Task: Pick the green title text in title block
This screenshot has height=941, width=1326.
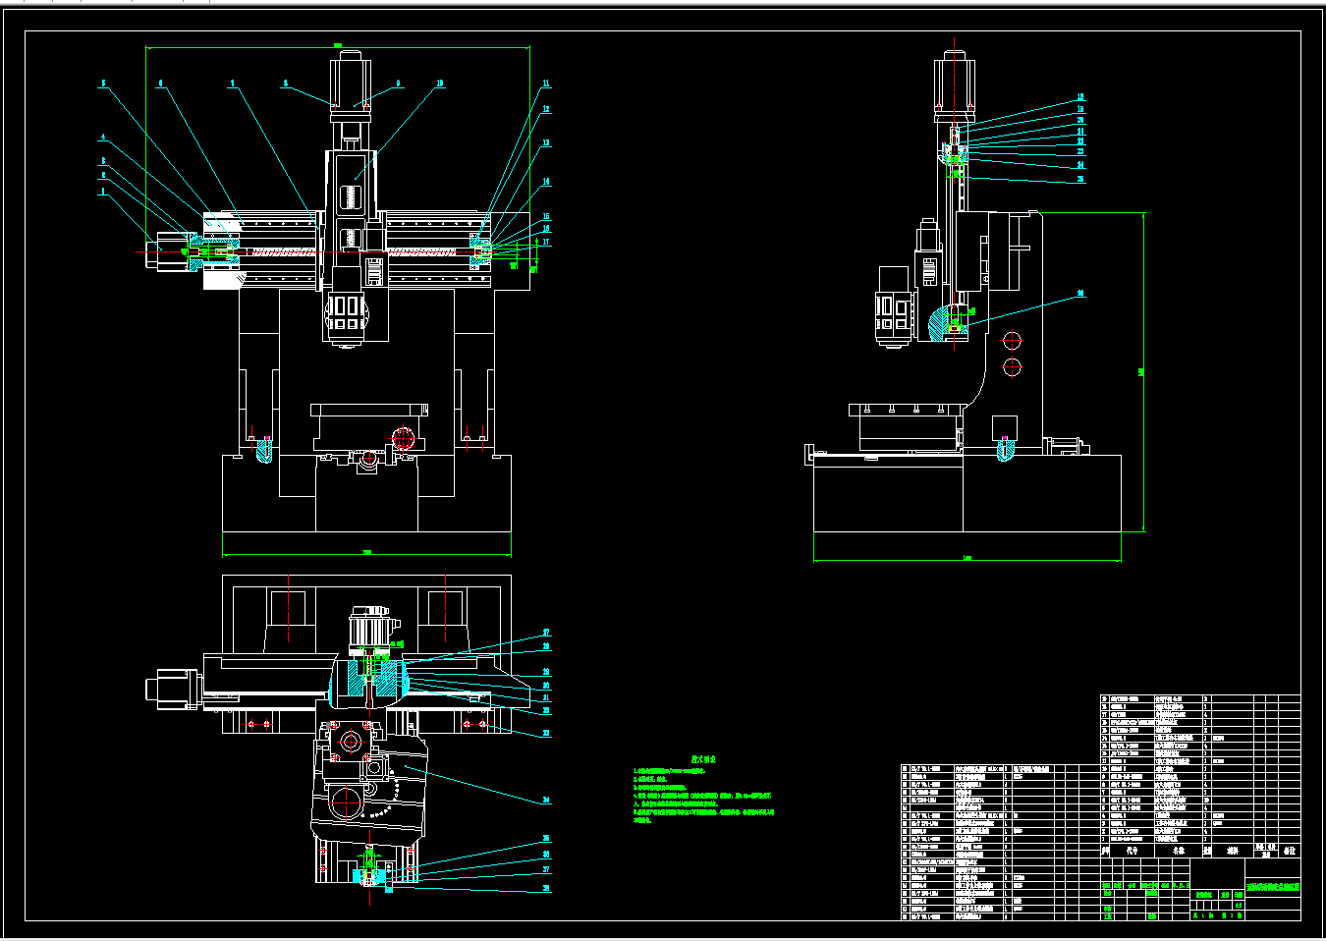Action: (1273, 887)
